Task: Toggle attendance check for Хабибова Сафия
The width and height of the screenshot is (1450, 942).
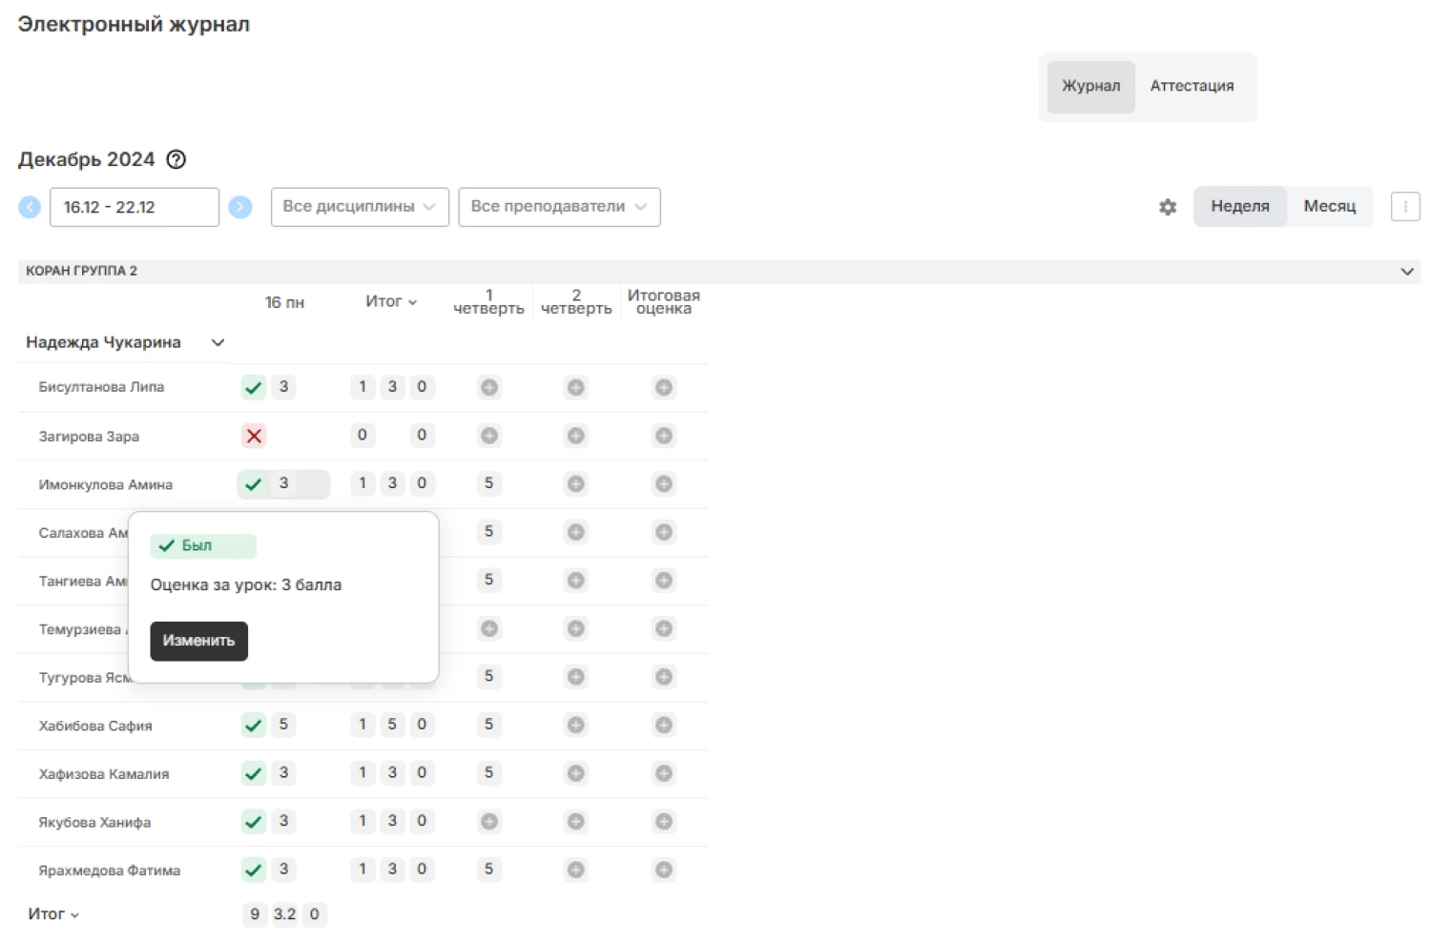Action: (254, 725)
